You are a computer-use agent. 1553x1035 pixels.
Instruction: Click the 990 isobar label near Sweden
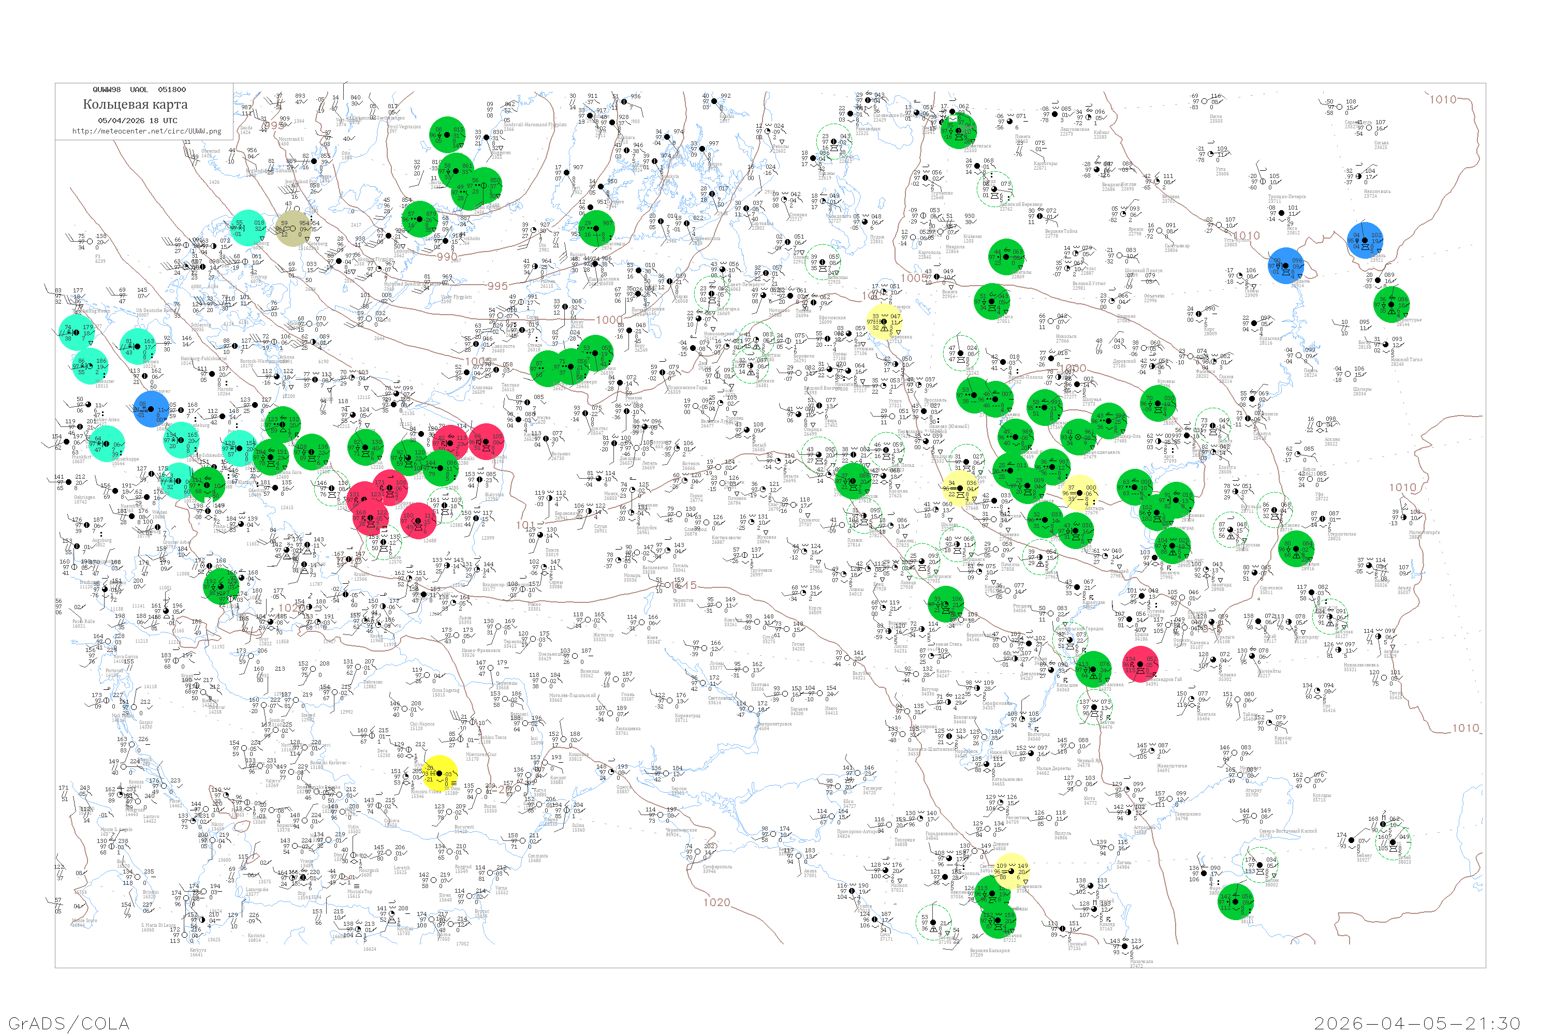[x=446, y=257]
